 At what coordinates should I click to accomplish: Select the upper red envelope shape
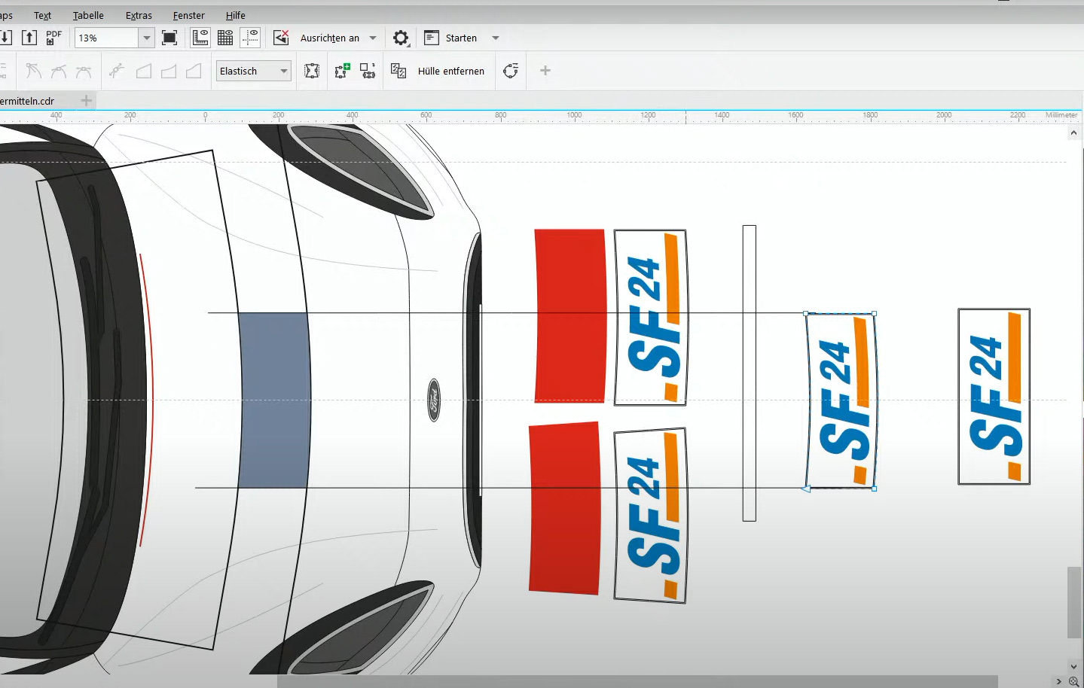[569, 316]
